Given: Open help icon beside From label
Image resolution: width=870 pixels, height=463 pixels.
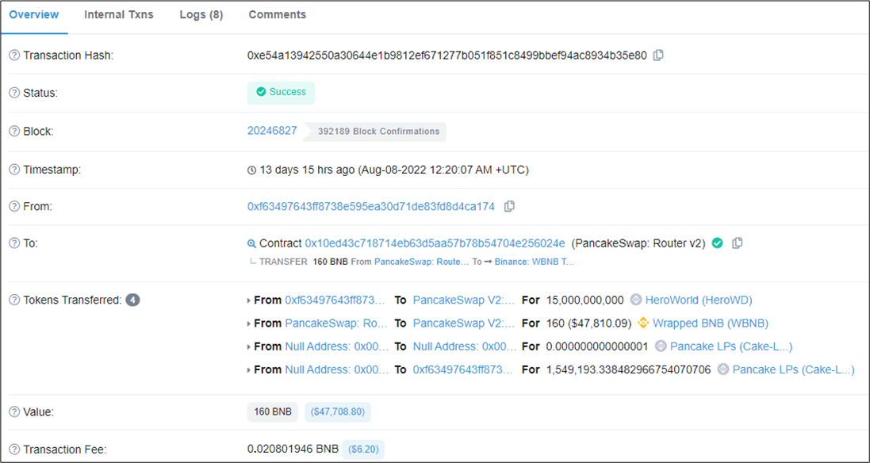Looking at the screenshot, I should 14,206.
